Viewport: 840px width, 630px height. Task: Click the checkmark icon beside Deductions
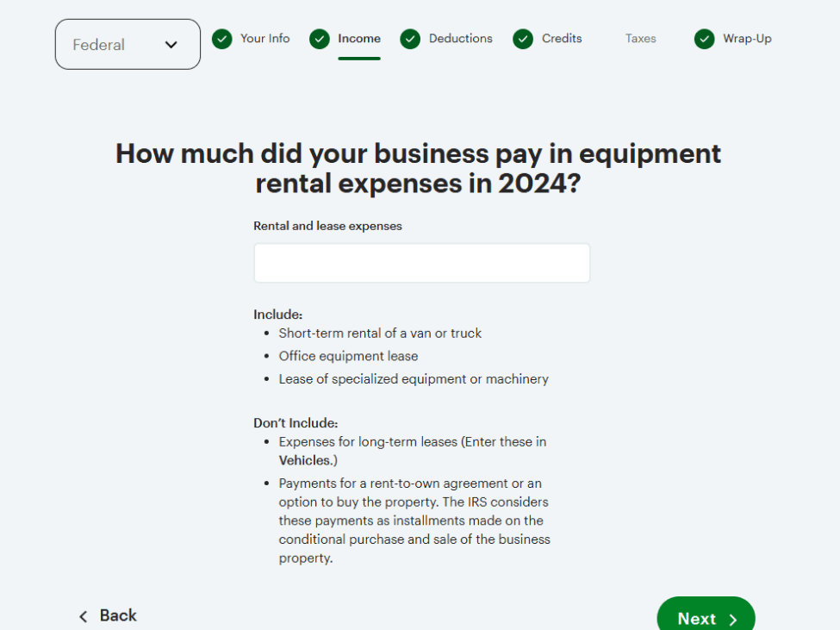click(x=410, y=39)
